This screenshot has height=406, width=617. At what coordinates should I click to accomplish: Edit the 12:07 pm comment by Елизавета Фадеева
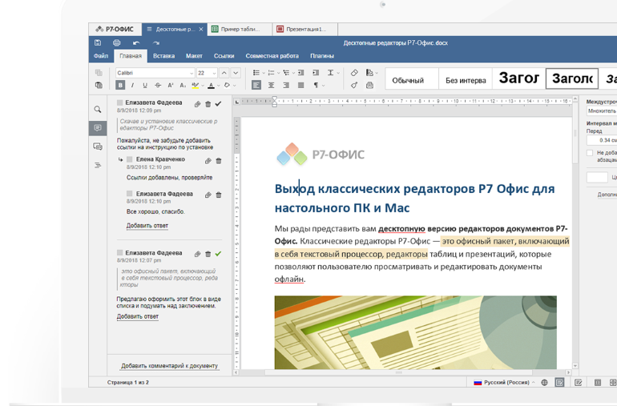198,254
